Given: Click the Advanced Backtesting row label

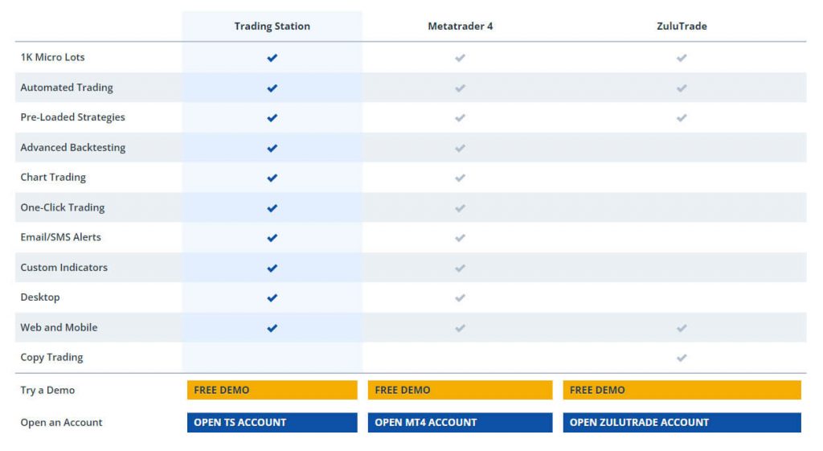Looking at the screenshot, I should tap(73, 148).
